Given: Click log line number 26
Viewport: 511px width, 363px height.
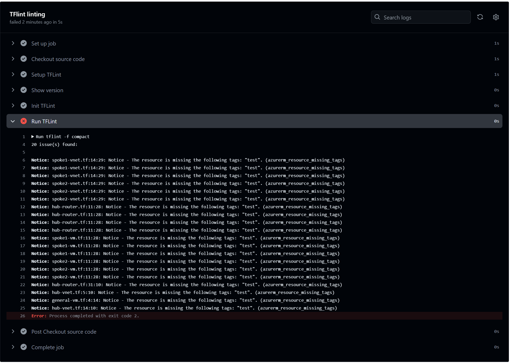Looking at the screenshot, I should [23, 316].
